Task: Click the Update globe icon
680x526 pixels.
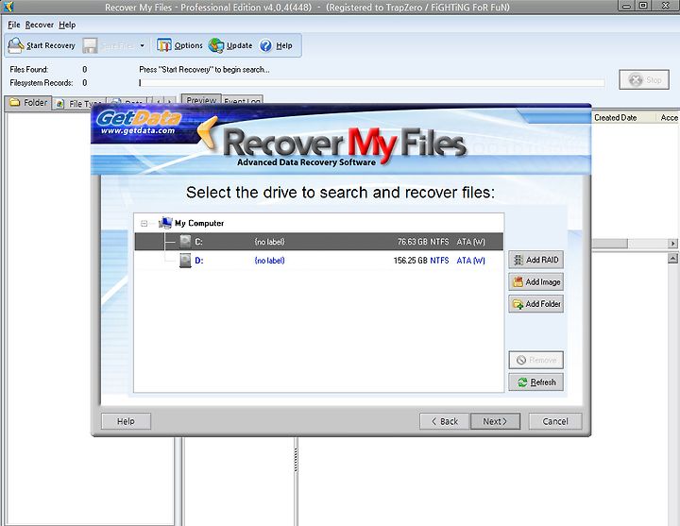Action: 216,45
